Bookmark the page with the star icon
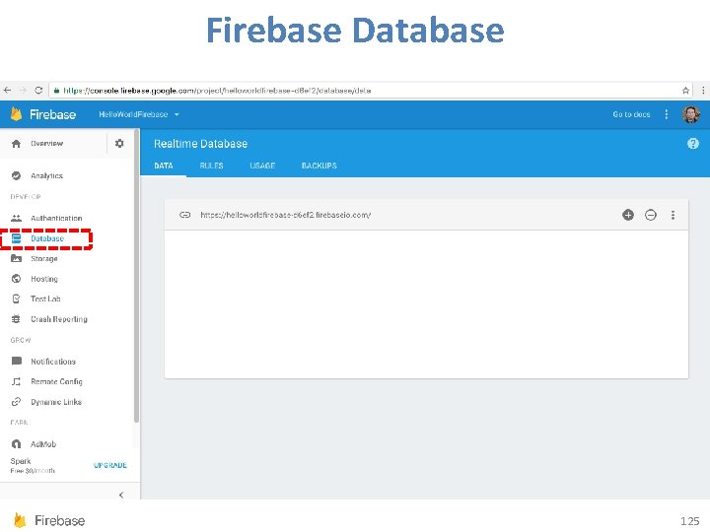 coord(685,91)
